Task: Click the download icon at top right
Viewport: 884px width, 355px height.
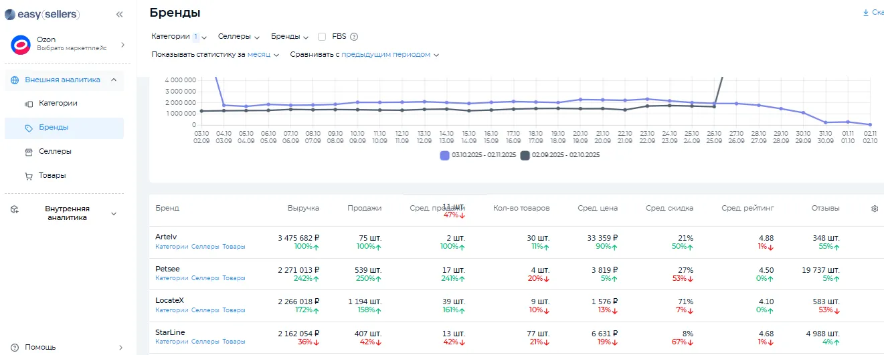Action: [x=865, y=13]
